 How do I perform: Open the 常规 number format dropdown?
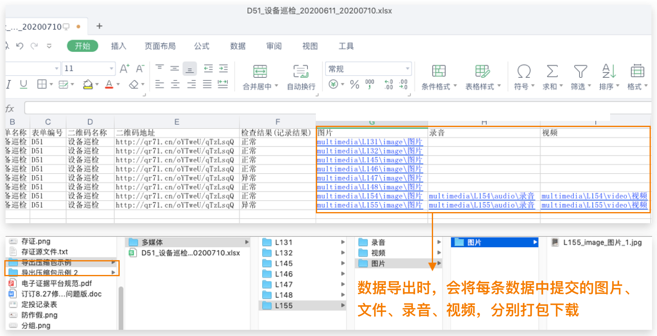coord(407,68)
